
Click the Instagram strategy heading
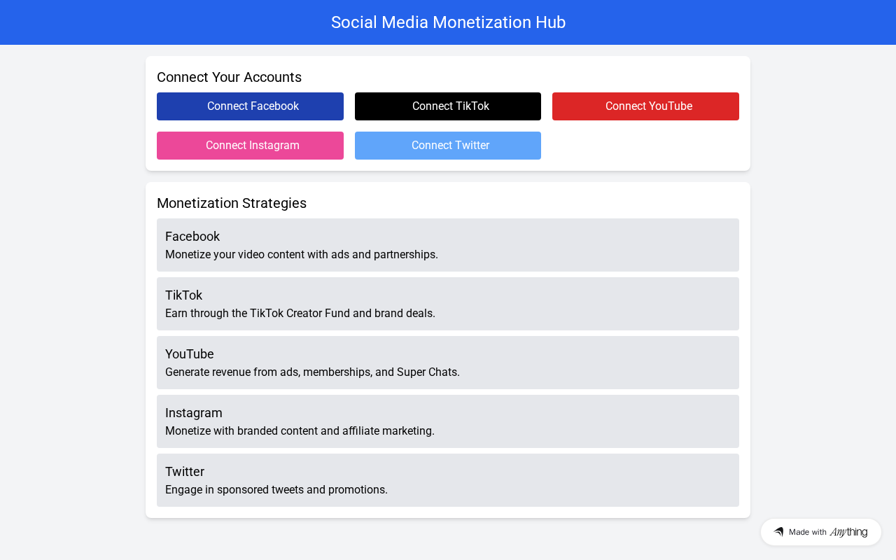(x=194, y=413)
